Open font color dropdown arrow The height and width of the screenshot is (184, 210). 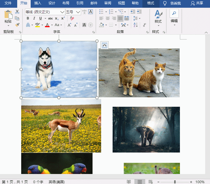(52, 25)
